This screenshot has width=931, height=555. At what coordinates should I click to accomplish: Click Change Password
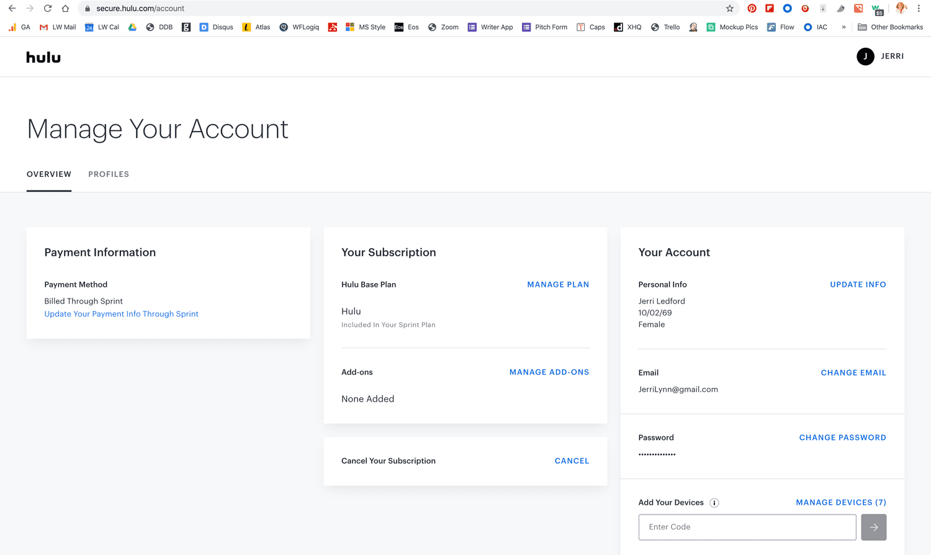842,438
